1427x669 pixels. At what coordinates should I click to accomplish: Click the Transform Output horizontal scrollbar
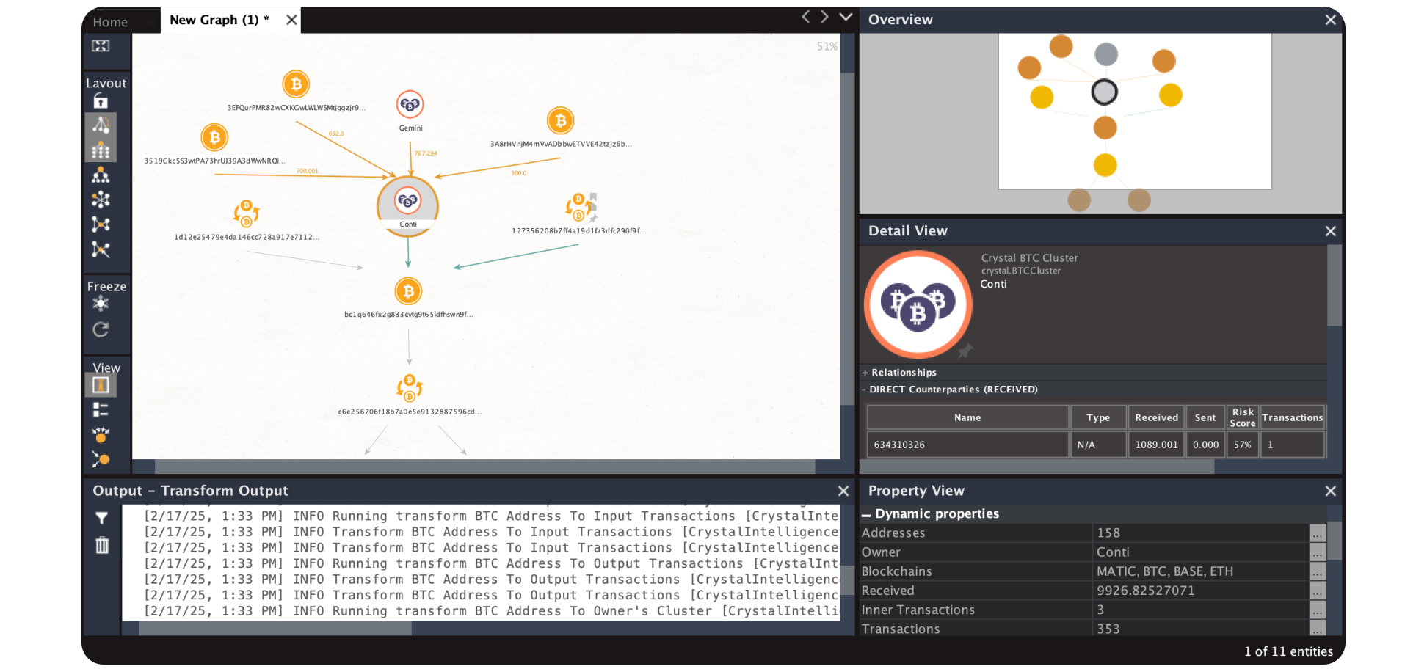click(x=276, y=629)
